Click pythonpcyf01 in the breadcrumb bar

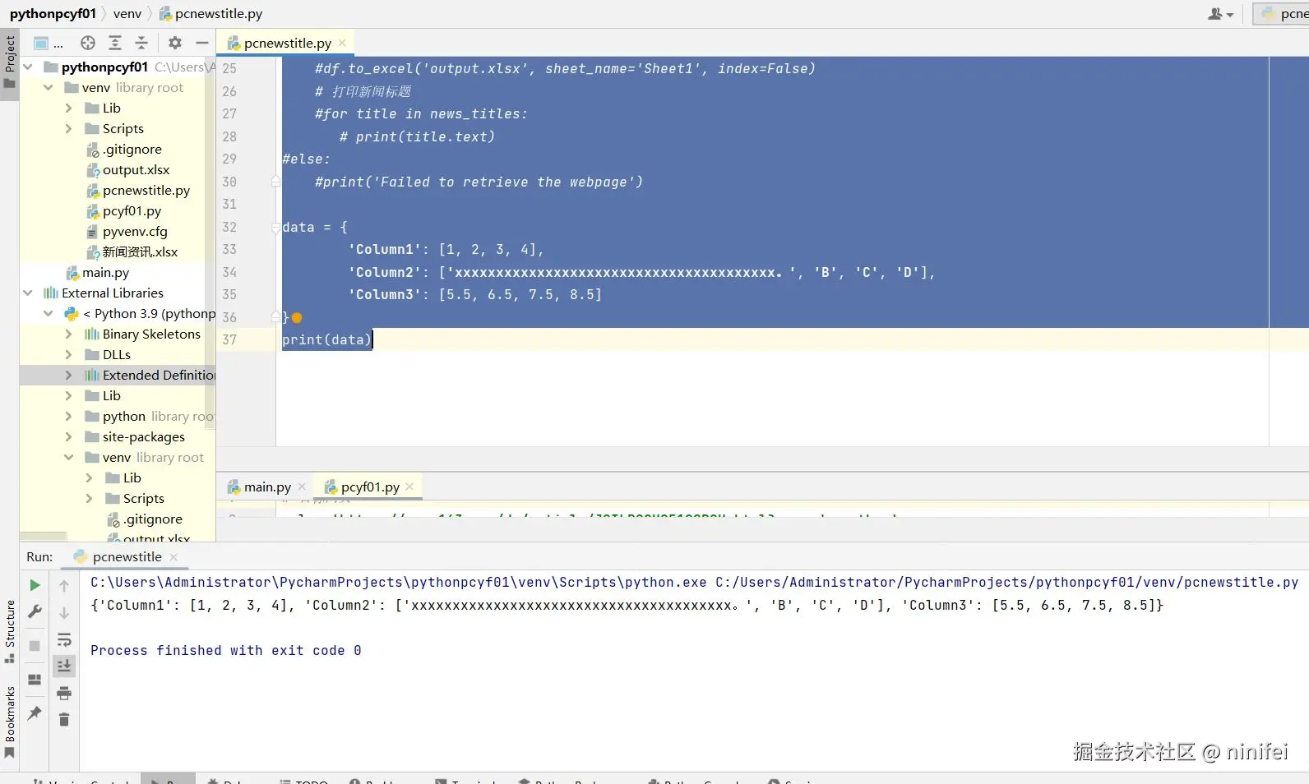tap(53, 14)
